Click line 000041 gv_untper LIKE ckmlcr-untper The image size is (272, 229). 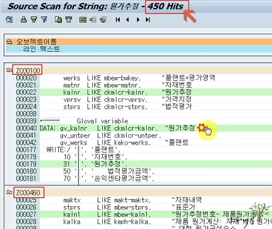[144, 135]
